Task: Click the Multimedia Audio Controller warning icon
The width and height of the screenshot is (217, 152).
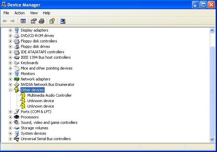Action: (x=23, y=95)
